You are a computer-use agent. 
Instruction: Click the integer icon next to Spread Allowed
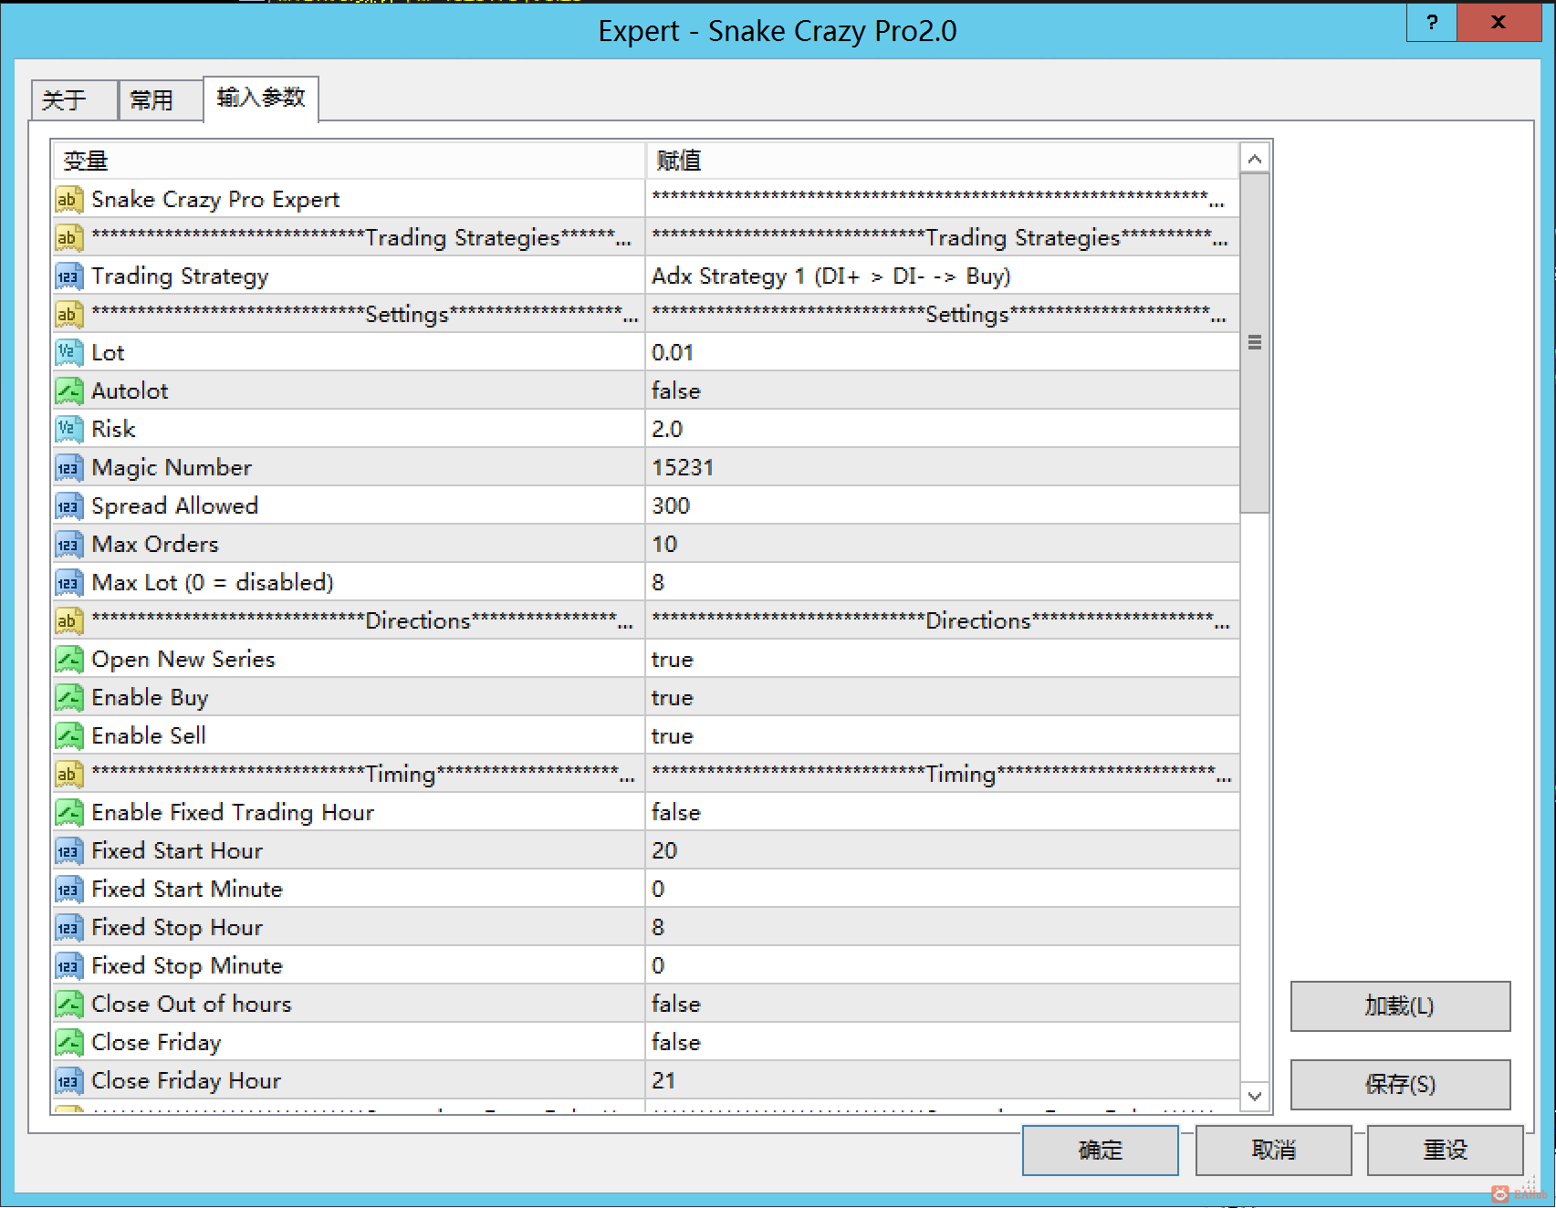69,506
